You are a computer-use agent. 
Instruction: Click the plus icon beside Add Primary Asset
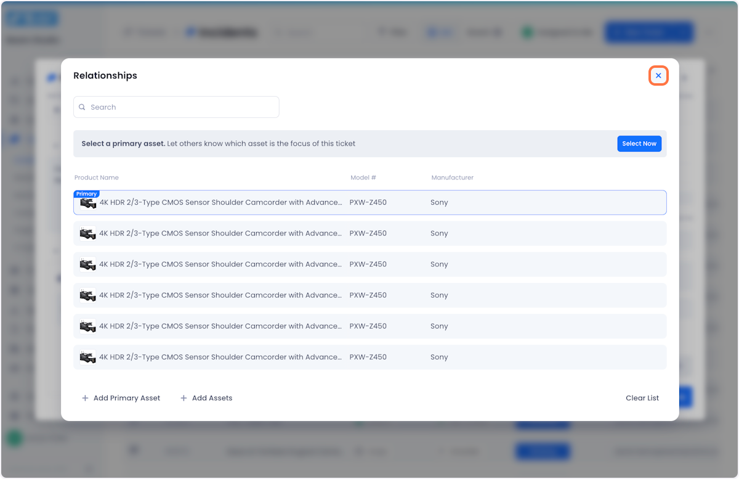[85, 398]
